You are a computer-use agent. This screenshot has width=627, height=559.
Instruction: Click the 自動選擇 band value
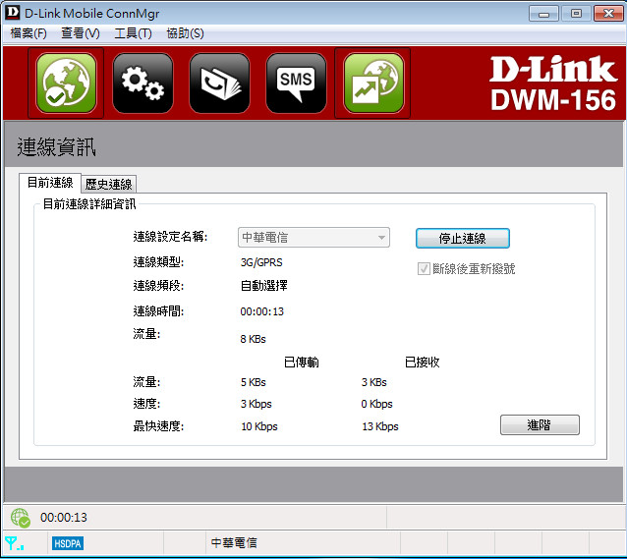(264, 286)
